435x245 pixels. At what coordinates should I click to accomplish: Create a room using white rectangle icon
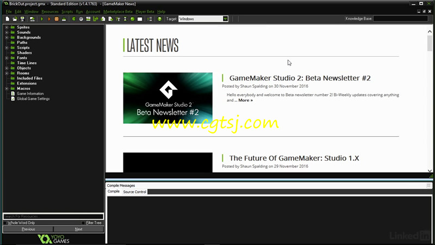point(140,19)
